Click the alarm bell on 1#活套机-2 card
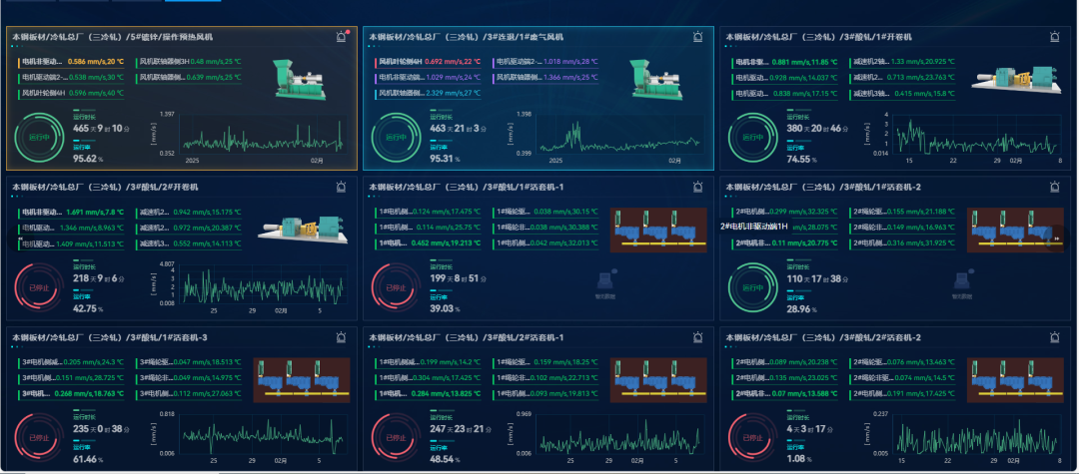This screenshot has height=474, width=1079. click(1054, 187)
